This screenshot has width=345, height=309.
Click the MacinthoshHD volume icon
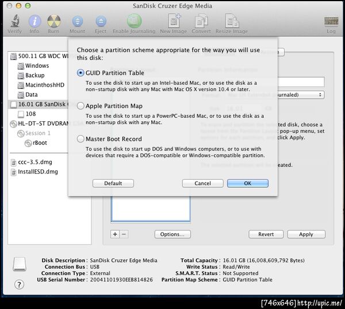[21, 85]
